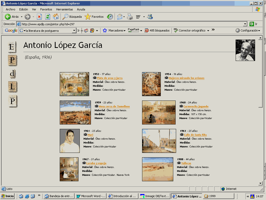Click the camera icon beside Lavabo y espejo
Screen dimensions: 266x200
(x=84, y=163)
